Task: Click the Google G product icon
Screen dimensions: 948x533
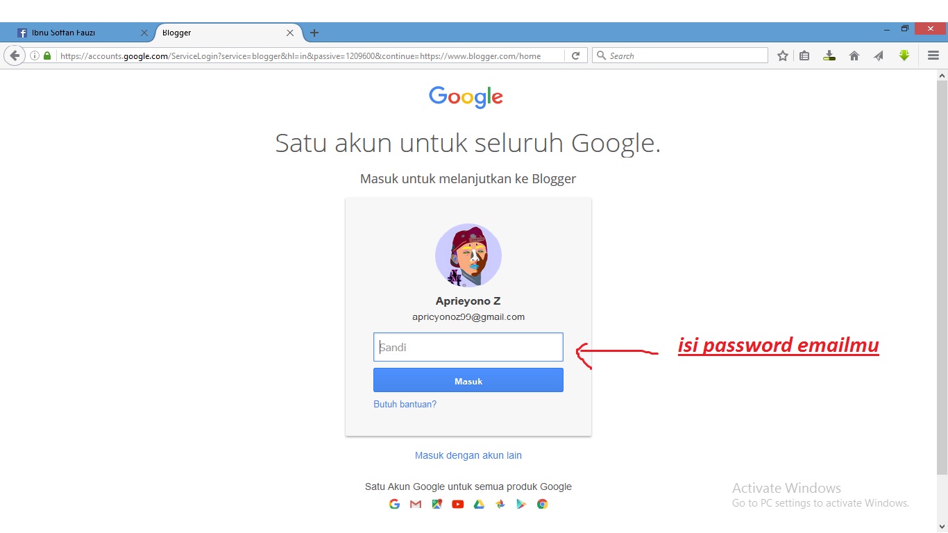Action: [x=394, y=504]
